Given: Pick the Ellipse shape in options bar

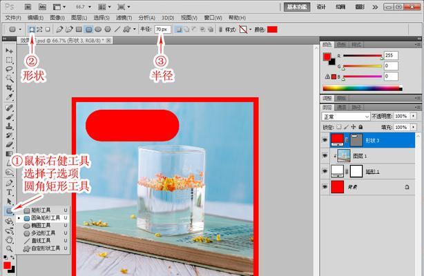Looking at the screenshot, I should (x=98, y=29).
